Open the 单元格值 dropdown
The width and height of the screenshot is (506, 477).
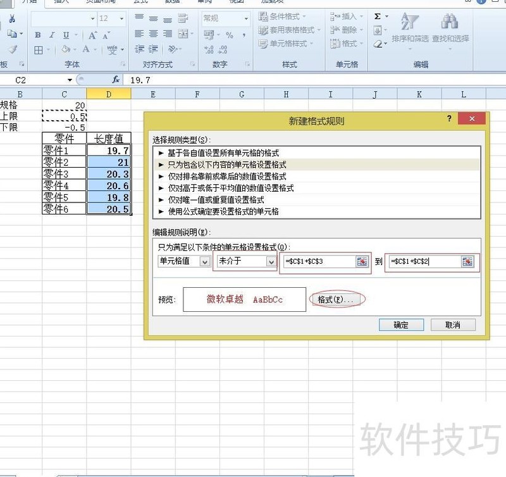204,262
